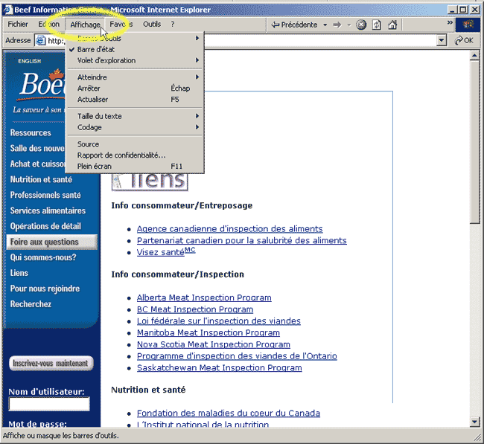Viewport: 484px width, 444px height.
Task: Open the ? help menu
Action: point(173,24)
